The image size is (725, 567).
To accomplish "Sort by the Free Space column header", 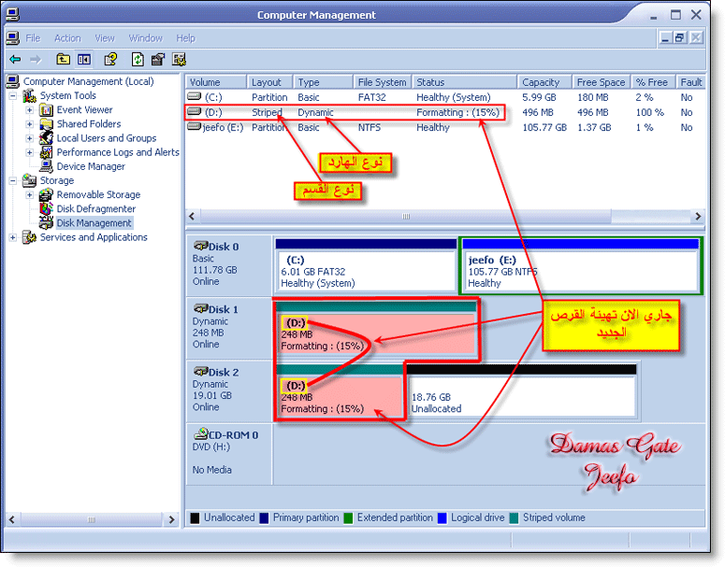I will click(602, 82).
